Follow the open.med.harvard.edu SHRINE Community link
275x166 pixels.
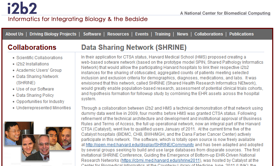click(140, 145)
